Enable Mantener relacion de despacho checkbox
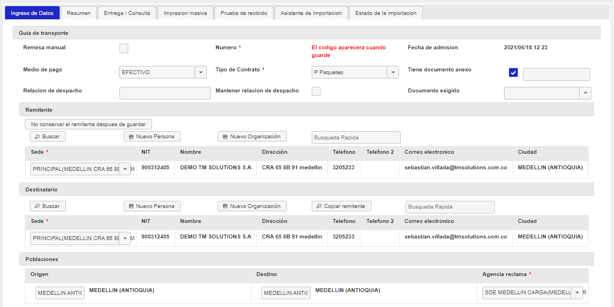Screen dimensions: 614x307 [x=316, y=91]
